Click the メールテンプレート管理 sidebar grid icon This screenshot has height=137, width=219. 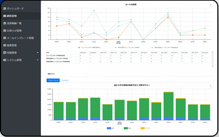click(5, 38)
